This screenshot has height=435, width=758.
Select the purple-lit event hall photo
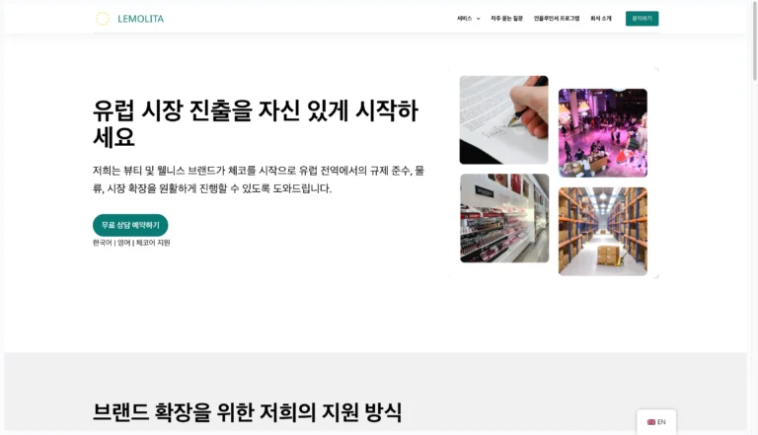603,133
